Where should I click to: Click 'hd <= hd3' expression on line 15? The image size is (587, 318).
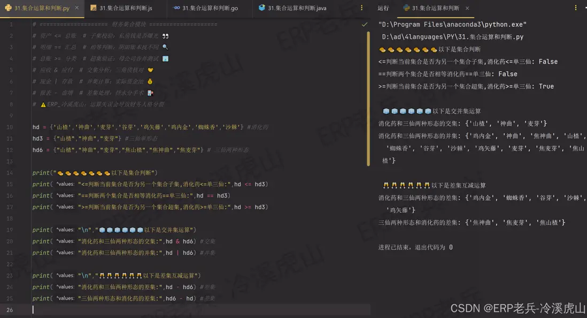pos(250,184)
